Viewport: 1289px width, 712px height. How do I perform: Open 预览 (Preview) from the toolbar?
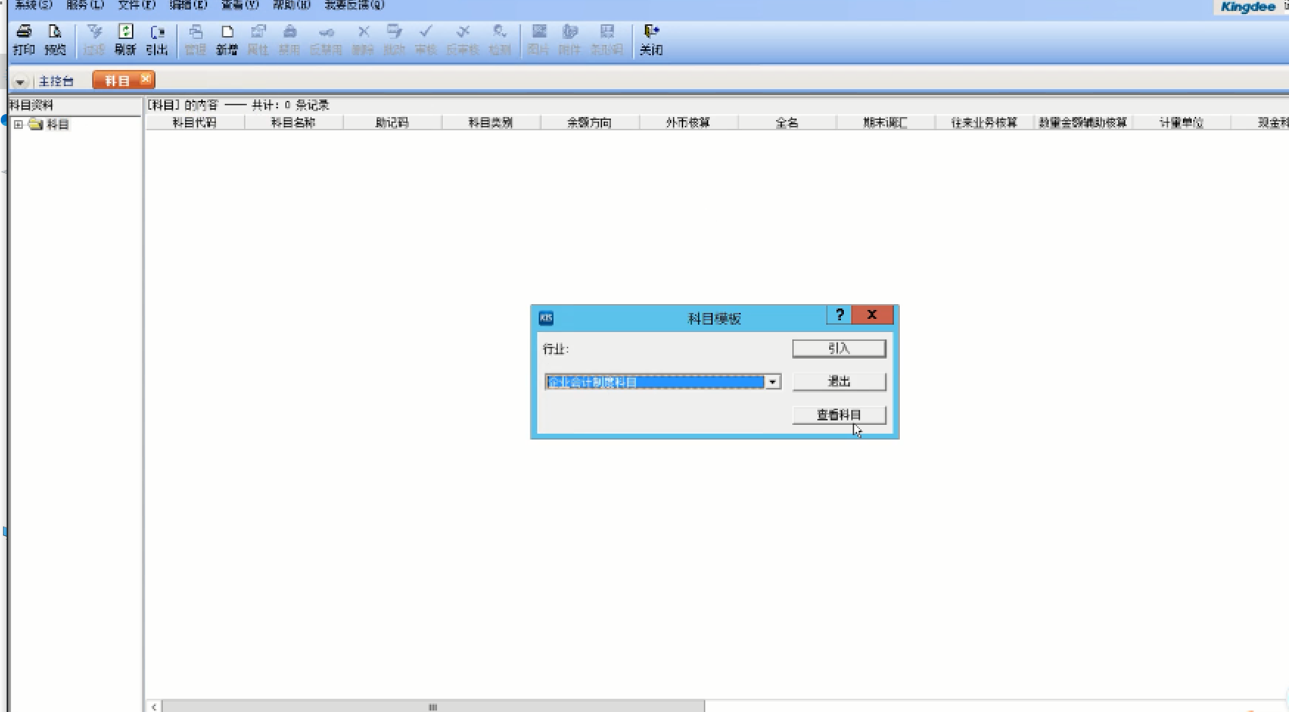click(55, 39)
